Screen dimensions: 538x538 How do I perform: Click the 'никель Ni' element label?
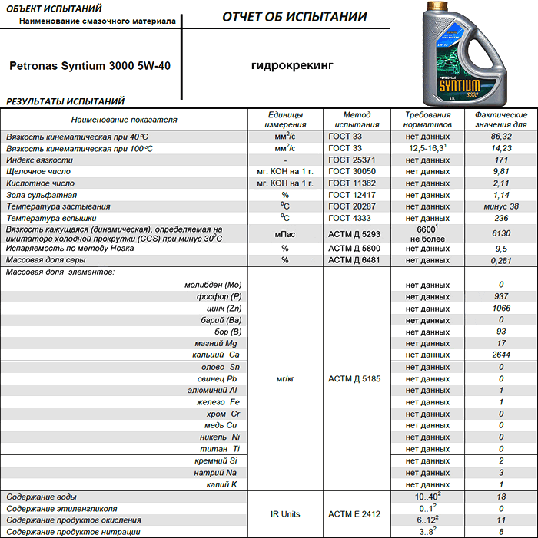pyautogui.click(x=220, y=437)
